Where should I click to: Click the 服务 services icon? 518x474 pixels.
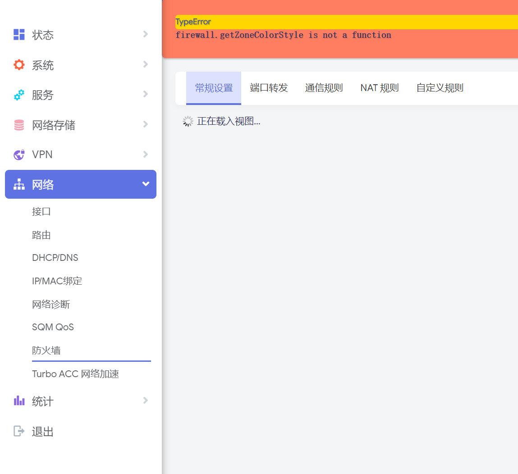coord(18,95)
